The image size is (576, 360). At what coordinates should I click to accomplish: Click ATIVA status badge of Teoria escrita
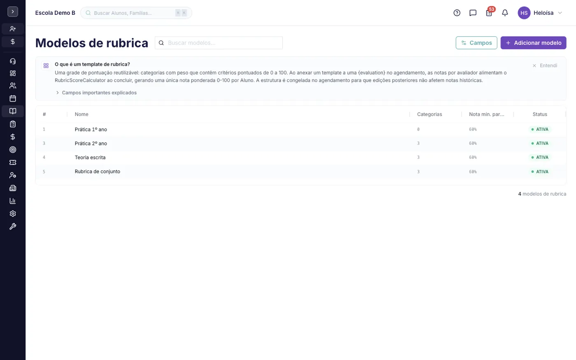click(x=540, y=157)
